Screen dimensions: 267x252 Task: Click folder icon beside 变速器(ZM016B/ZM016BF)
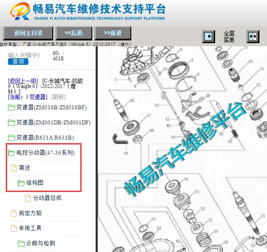[x=12, y=108]
